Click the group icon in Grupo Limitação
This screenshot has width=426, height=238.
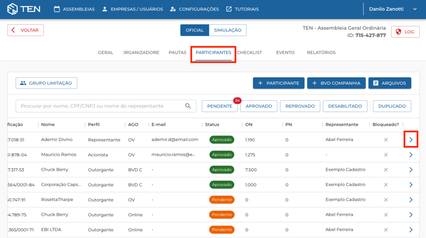coord(23,83)
